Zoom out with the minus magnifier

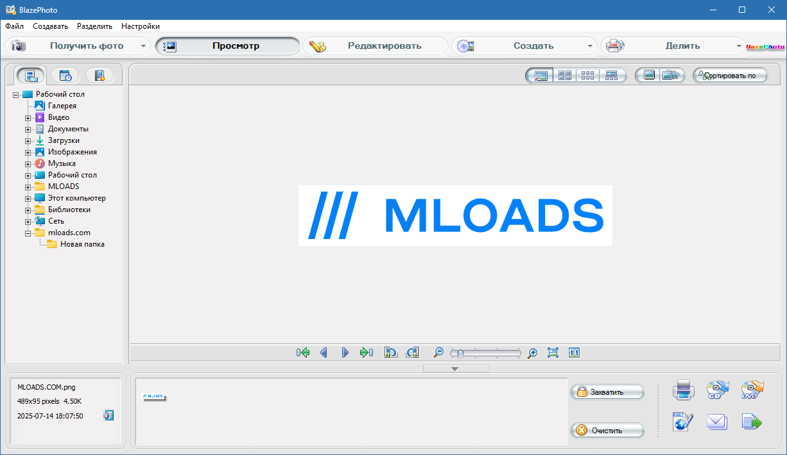[x=438, y=352]
